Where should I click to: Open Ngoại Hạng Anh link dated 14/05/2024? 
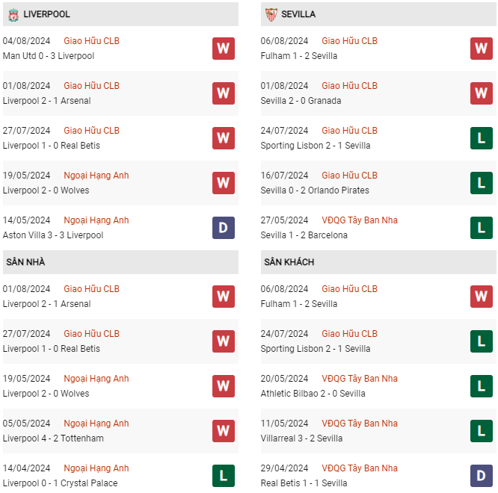[96, 220]
